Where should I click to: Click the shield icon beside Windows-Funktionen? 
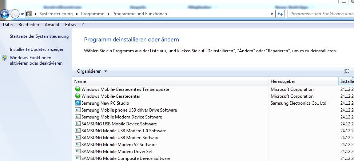(x=4, y=58)
